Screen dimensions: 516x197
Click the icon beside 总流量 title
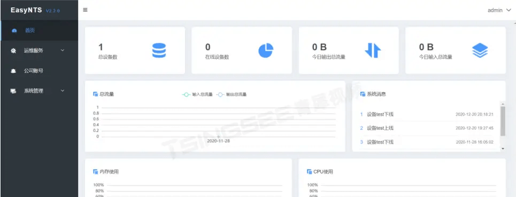[x=95, y=94]
